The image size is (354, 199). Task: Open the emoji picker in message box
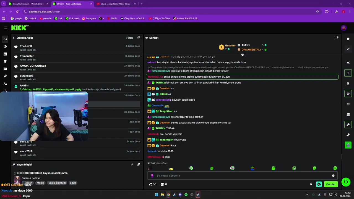pos(333,176)
